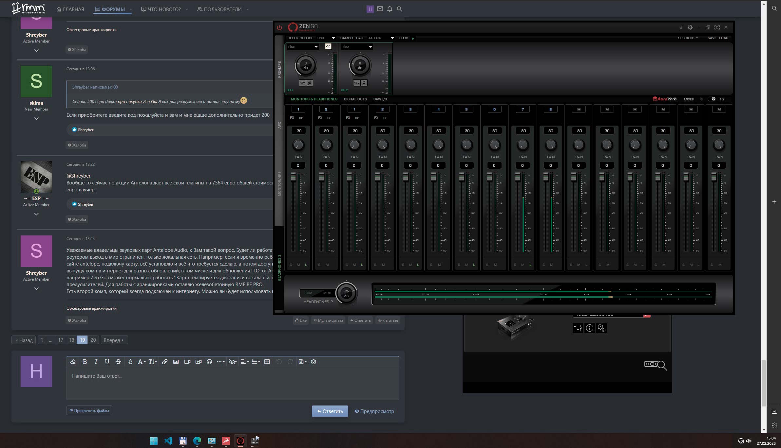Apply bold formatting in reply editor

click(x=85, y=362)
